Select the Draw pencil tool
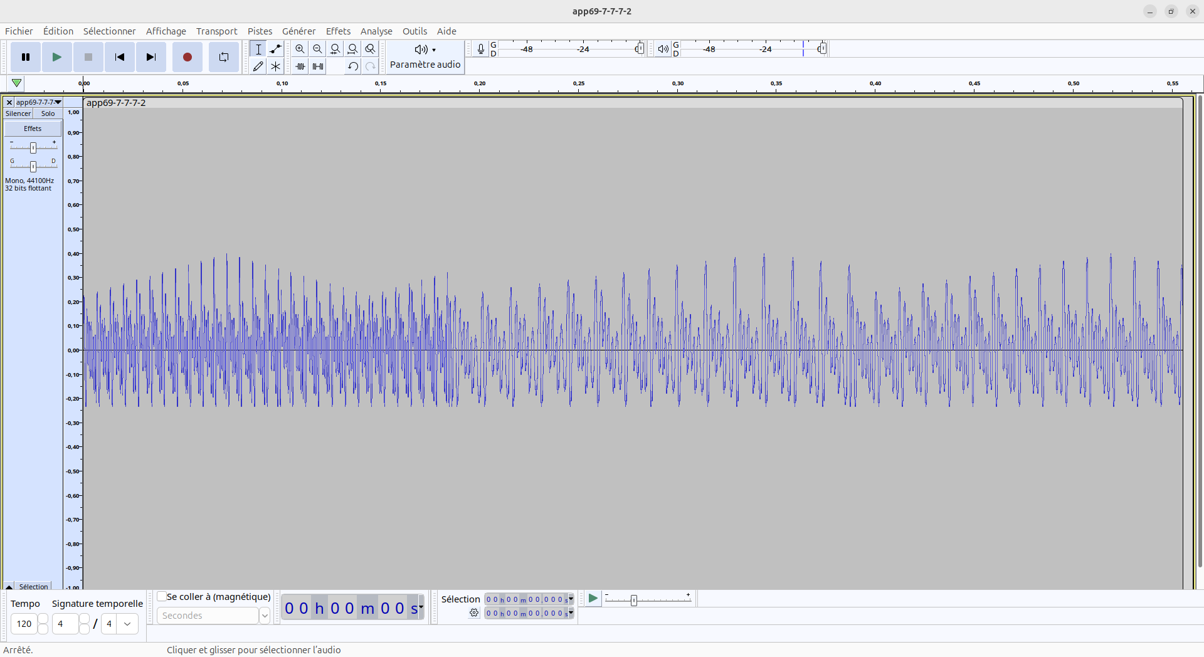 [x=258, y=66]
